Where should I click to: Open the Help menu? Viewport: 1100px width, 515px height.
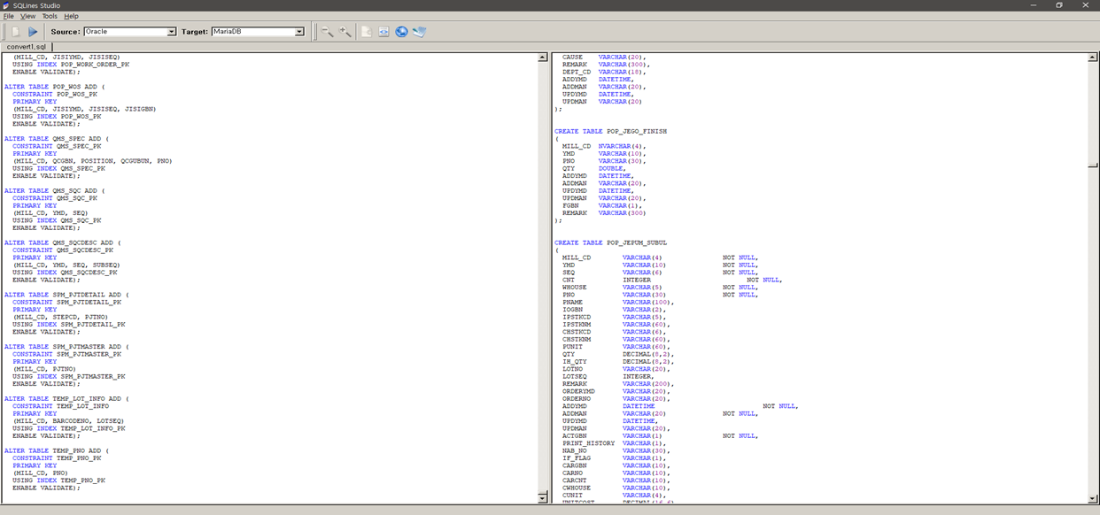(71, 16)
